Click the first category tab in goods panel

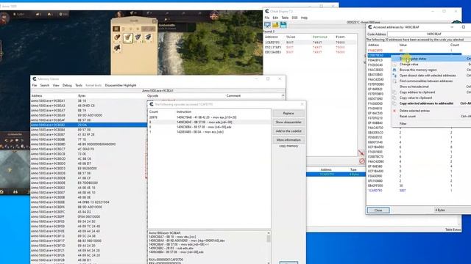tap(116, 29)
